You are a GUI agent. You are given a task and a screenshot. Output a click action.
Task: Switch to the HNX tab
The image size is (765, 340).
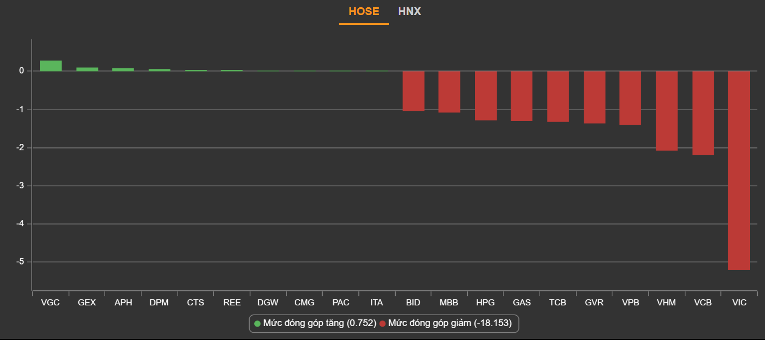pyautogui.click(x=409, y=11)
